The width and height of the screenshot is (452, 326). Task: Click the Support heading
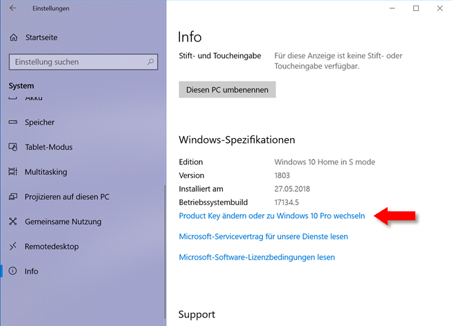(x=197, y=314)
